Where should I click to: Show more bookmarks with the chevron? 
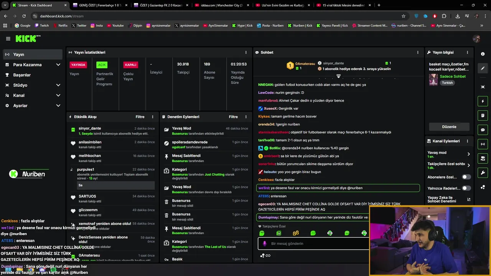coord(481,26)
